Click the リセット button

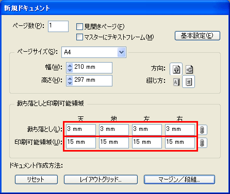pyautogui.click(x=36, y=180)
